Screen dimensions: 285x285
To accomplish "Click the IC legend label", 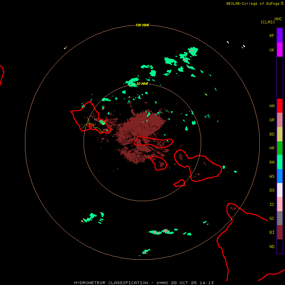I will (x=272, y=205).
